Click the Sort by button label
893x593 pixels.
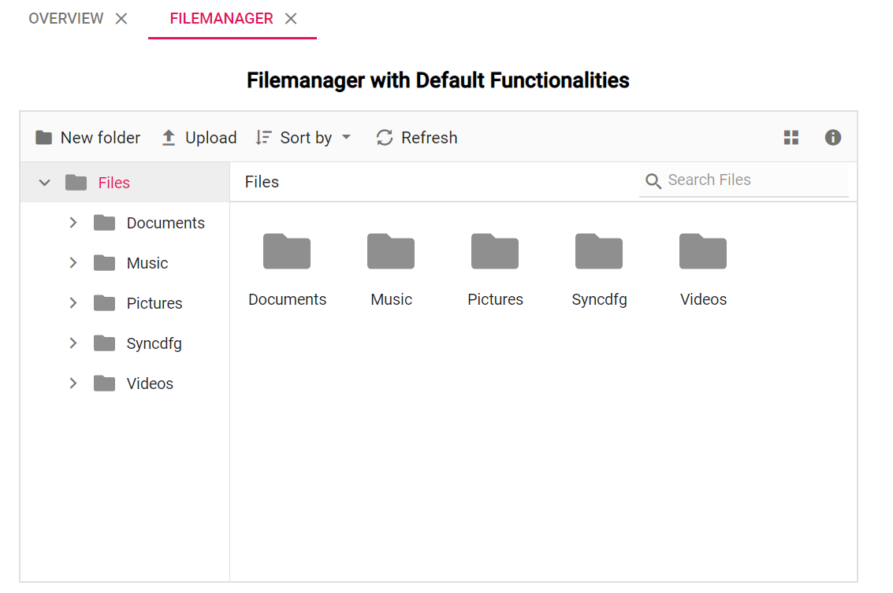306,138
